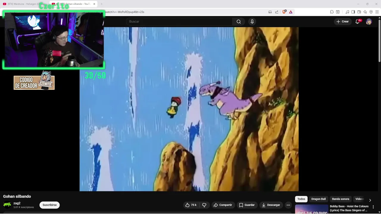Click the Brave Rewards triangle icon
The width and height of the screenshot is (381, 214).
291,12
